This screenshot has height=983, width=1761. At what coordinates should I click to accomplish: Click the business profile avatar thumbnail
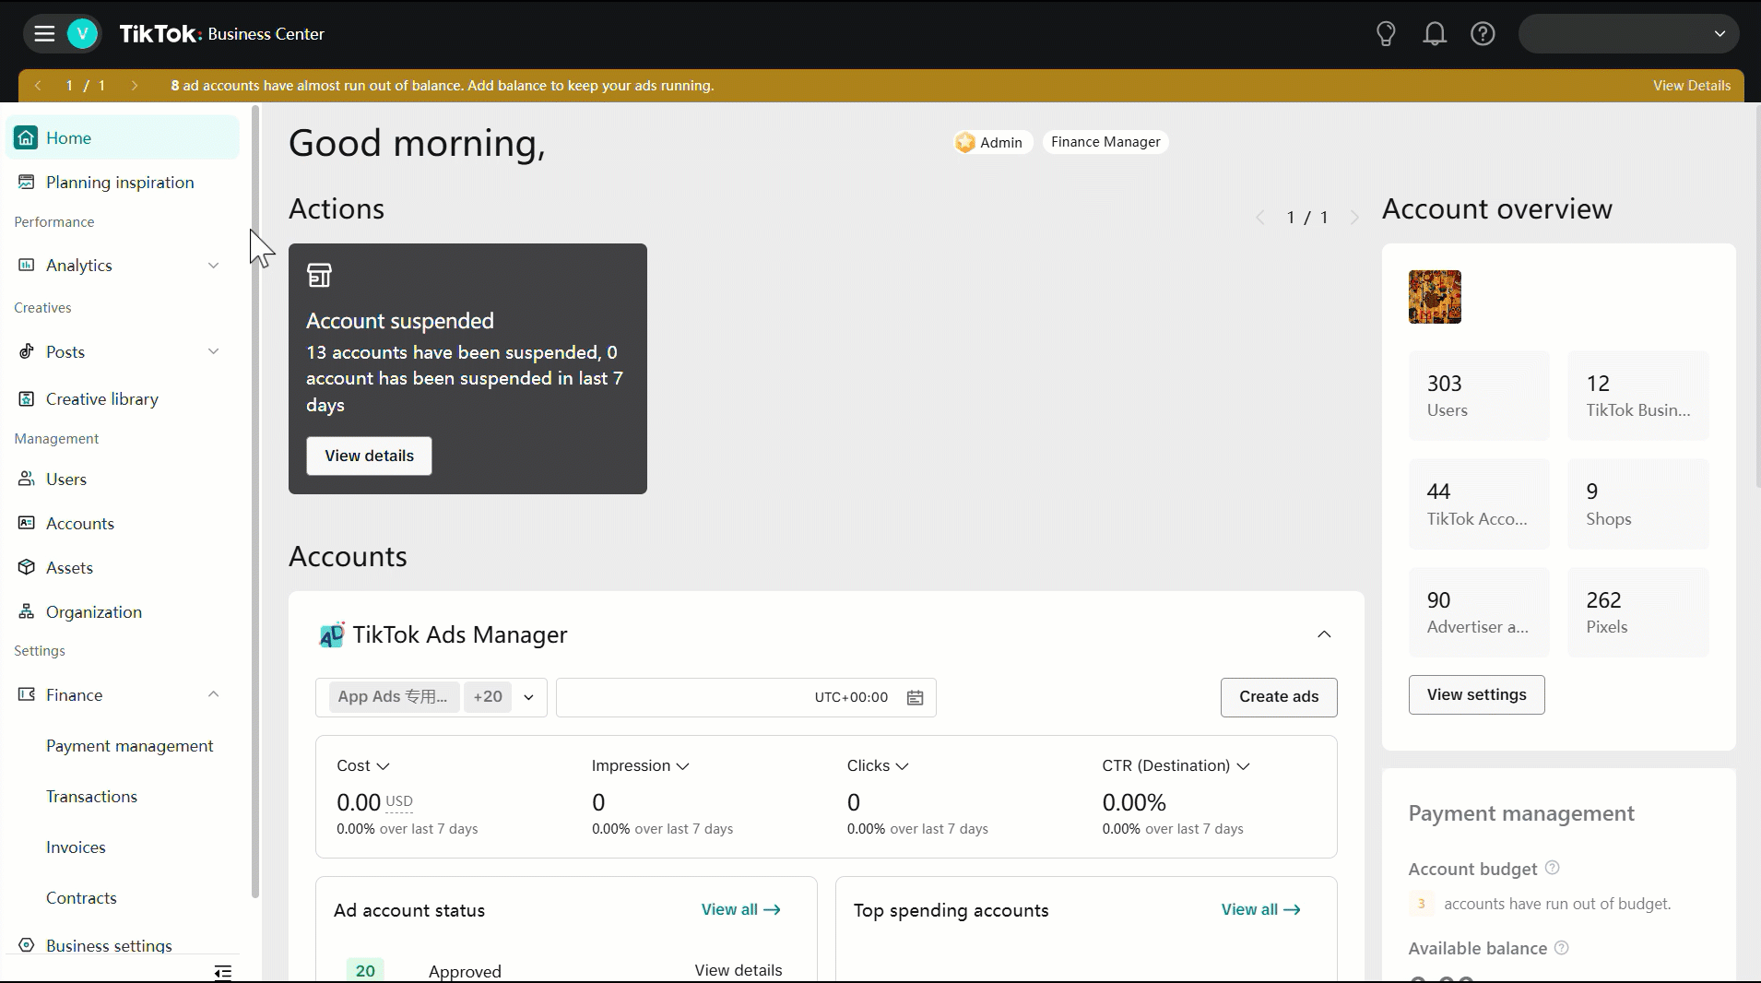[x=1435, y=297]
